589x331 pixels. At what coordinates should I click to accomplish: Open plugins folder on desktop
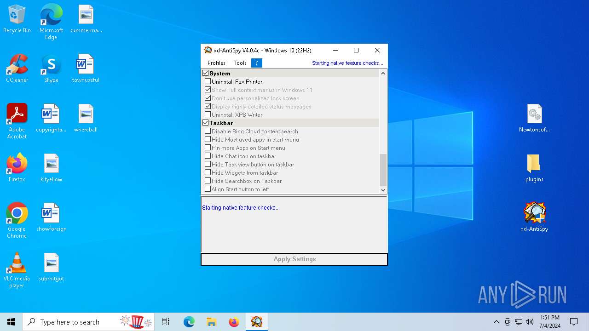coord(534,168)
